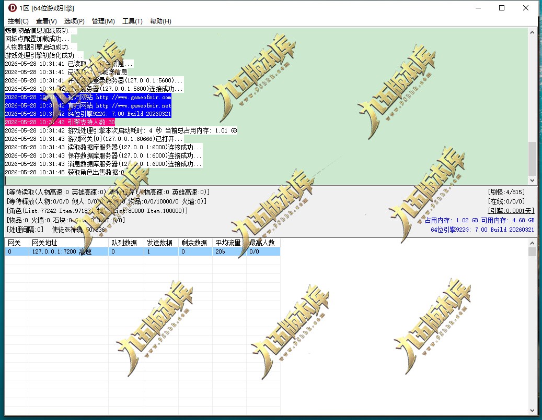
Task: Select gateway row 127.0.0.1:7200 高速
Action: coord(142,251)
